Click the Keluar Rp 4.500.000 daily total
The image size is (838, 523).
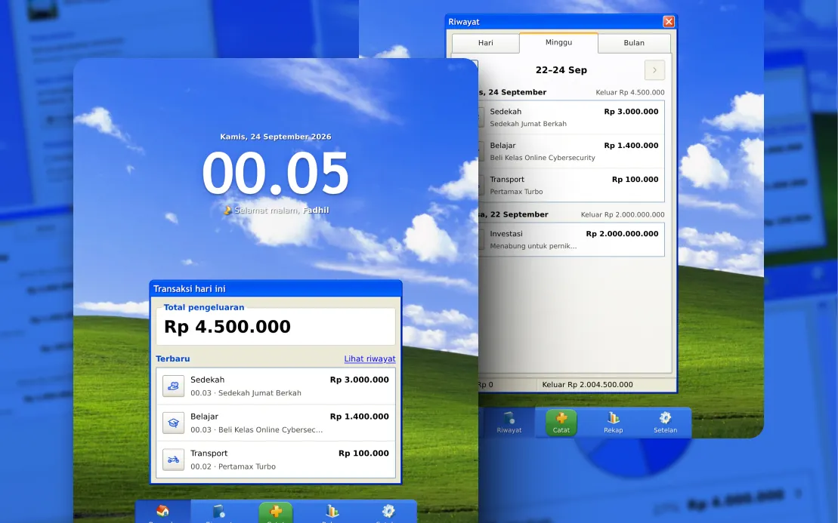[630, 92]
